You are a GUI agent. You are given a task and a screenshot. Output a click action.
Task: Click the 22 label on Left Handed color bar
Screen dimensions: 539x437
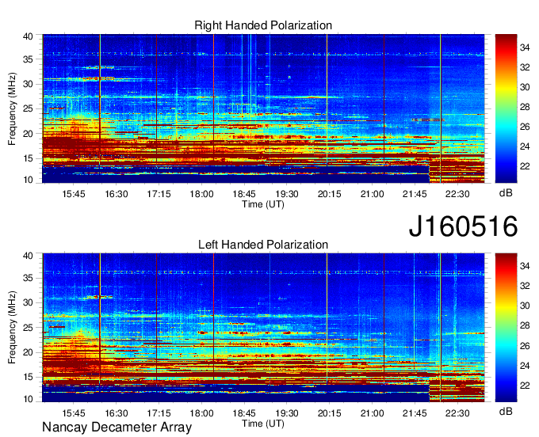click(x=525, y=386)
